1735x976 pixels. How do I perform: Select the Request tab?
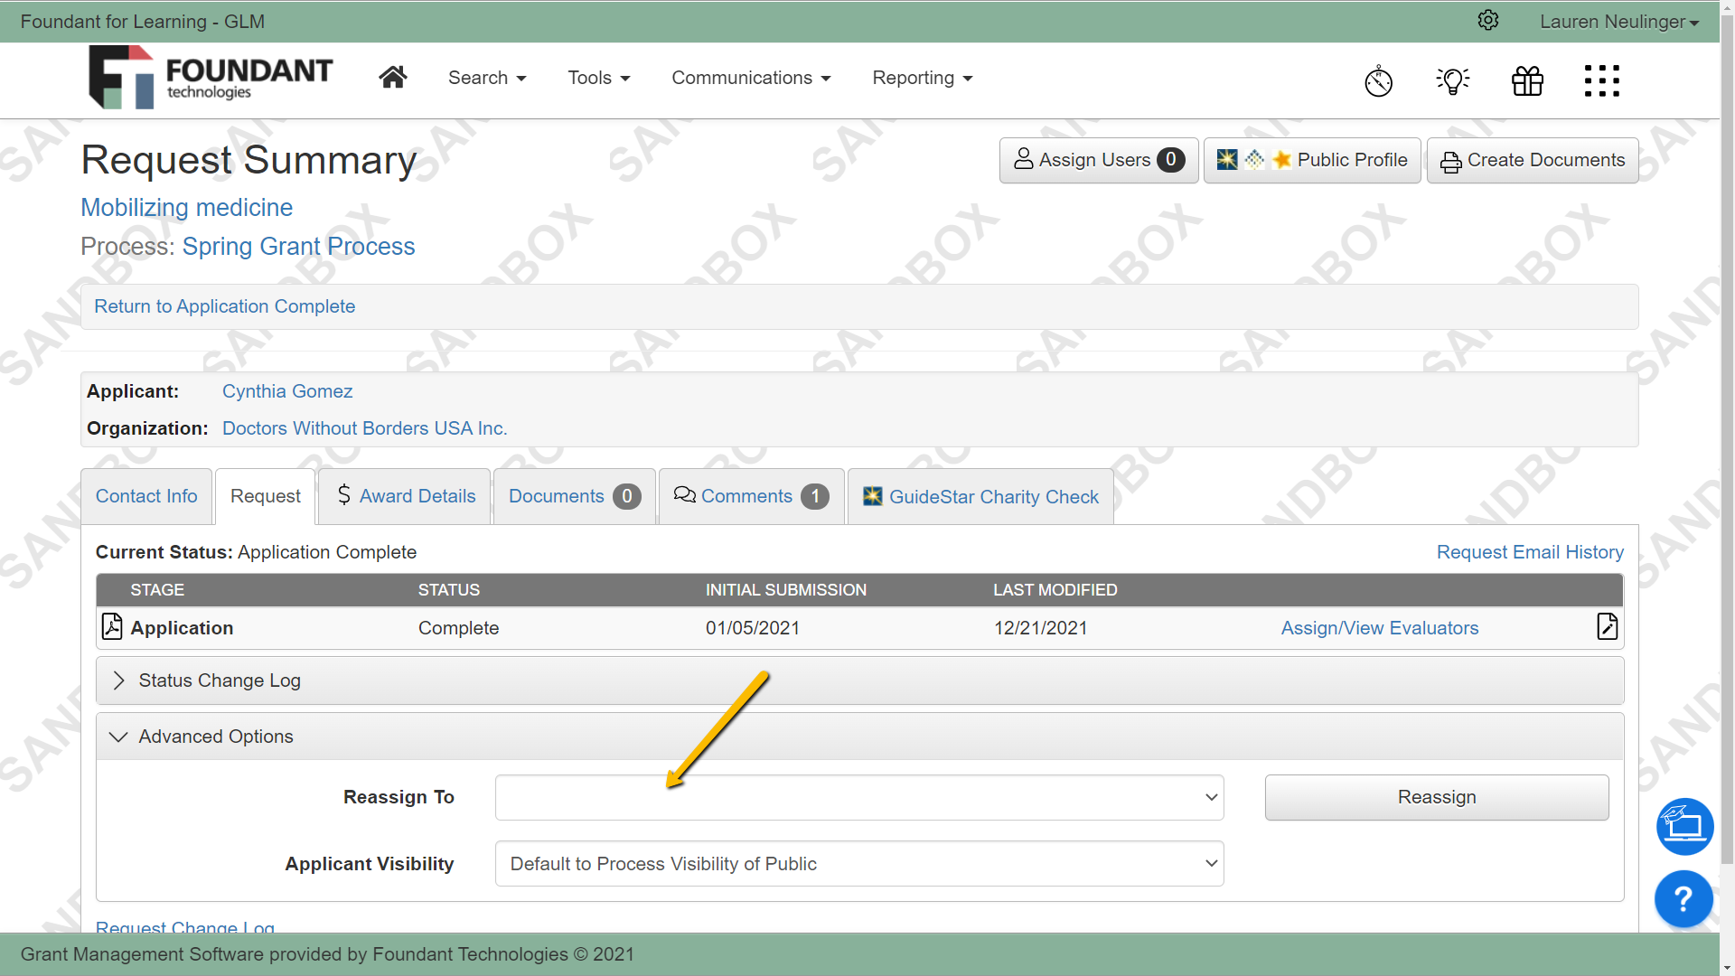tap(265, 496)
